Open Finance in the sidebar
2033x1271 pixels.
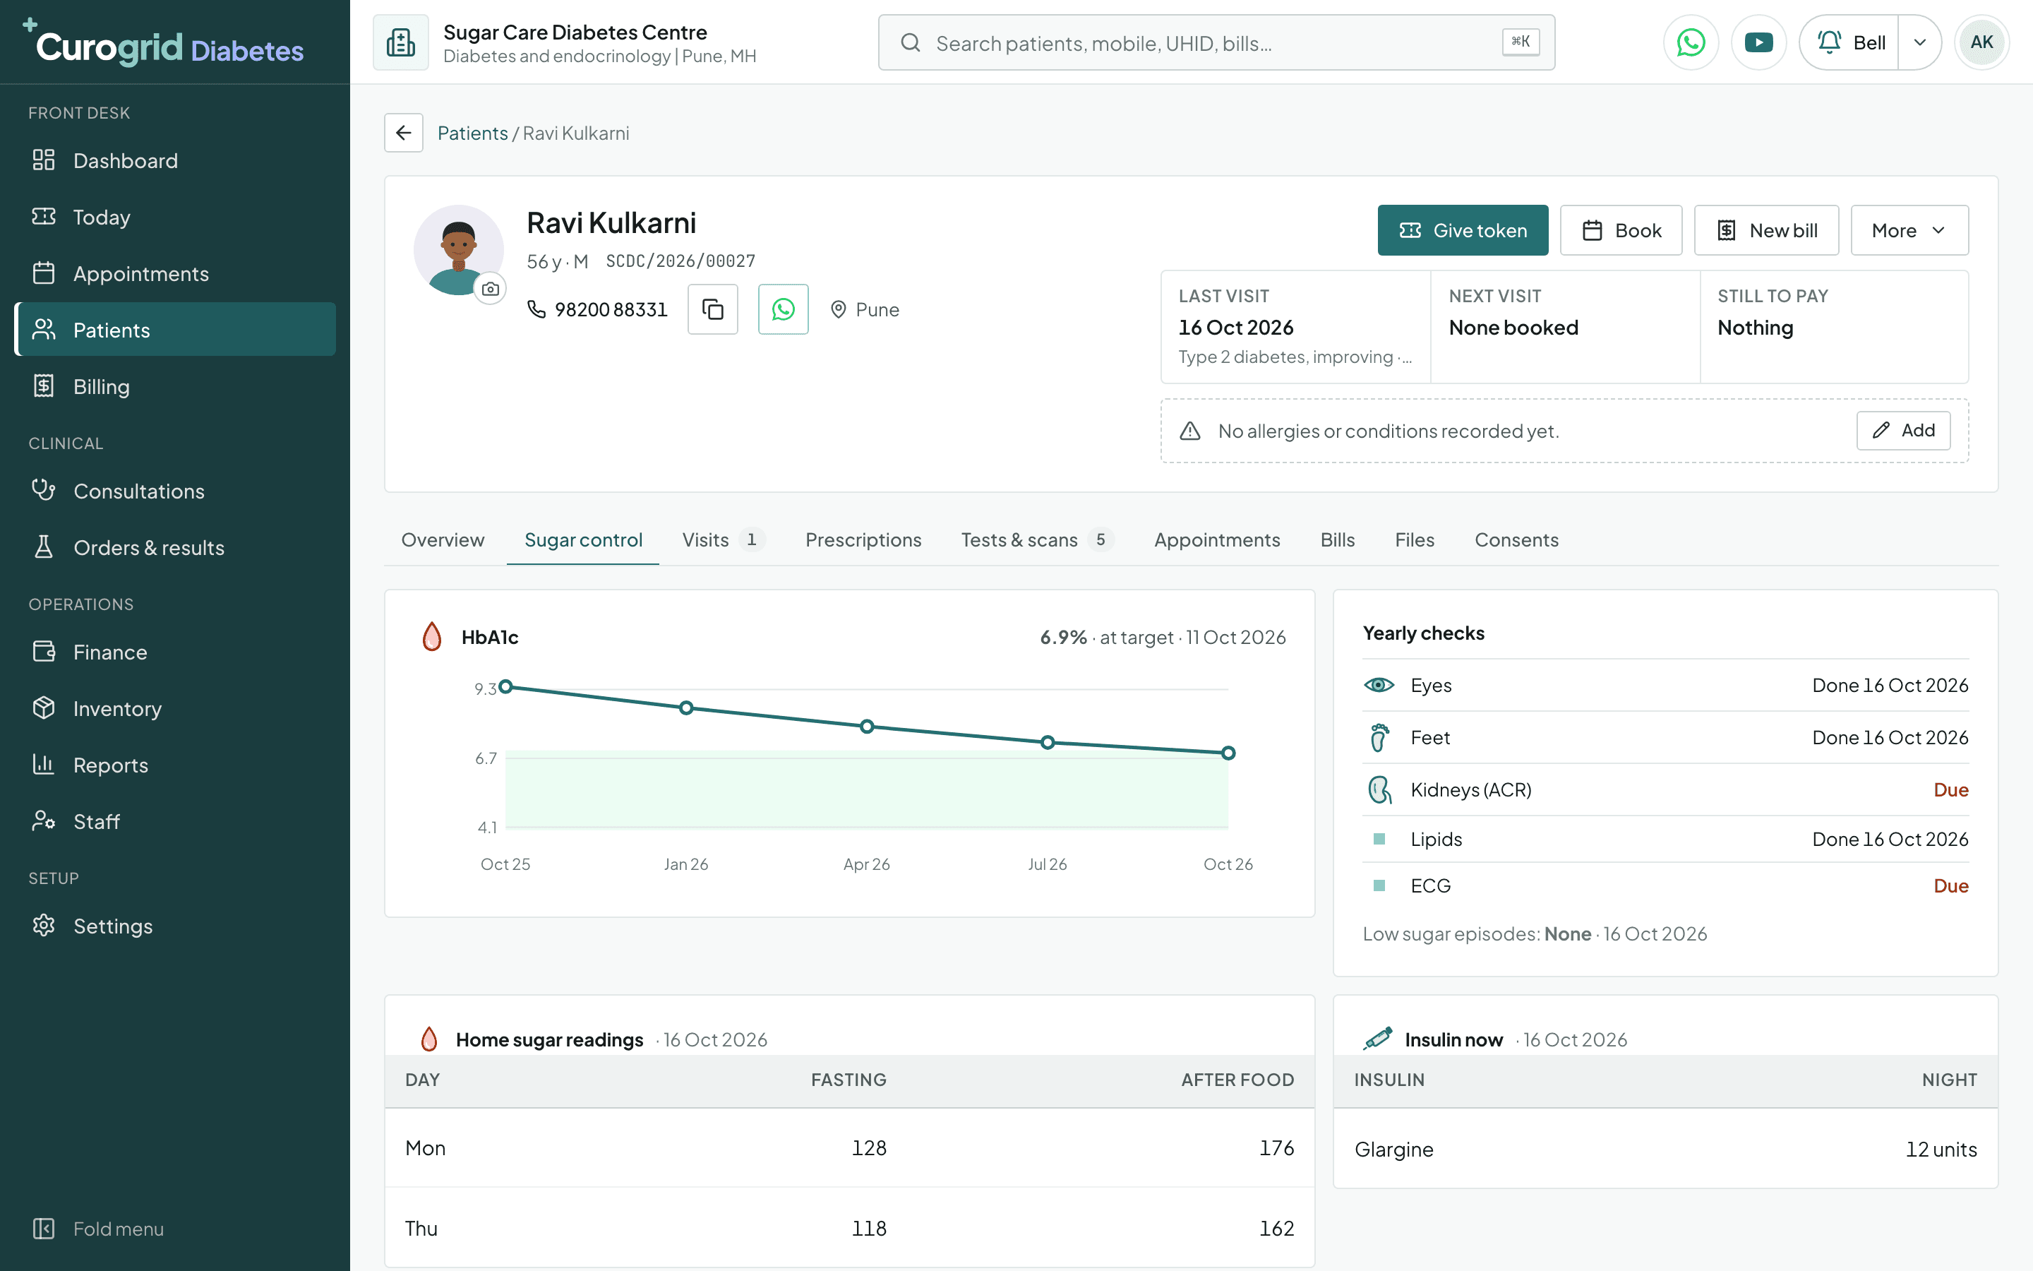[175, 652]
